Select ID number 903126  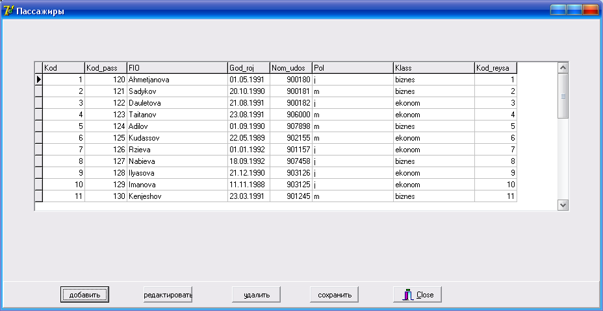291,173
